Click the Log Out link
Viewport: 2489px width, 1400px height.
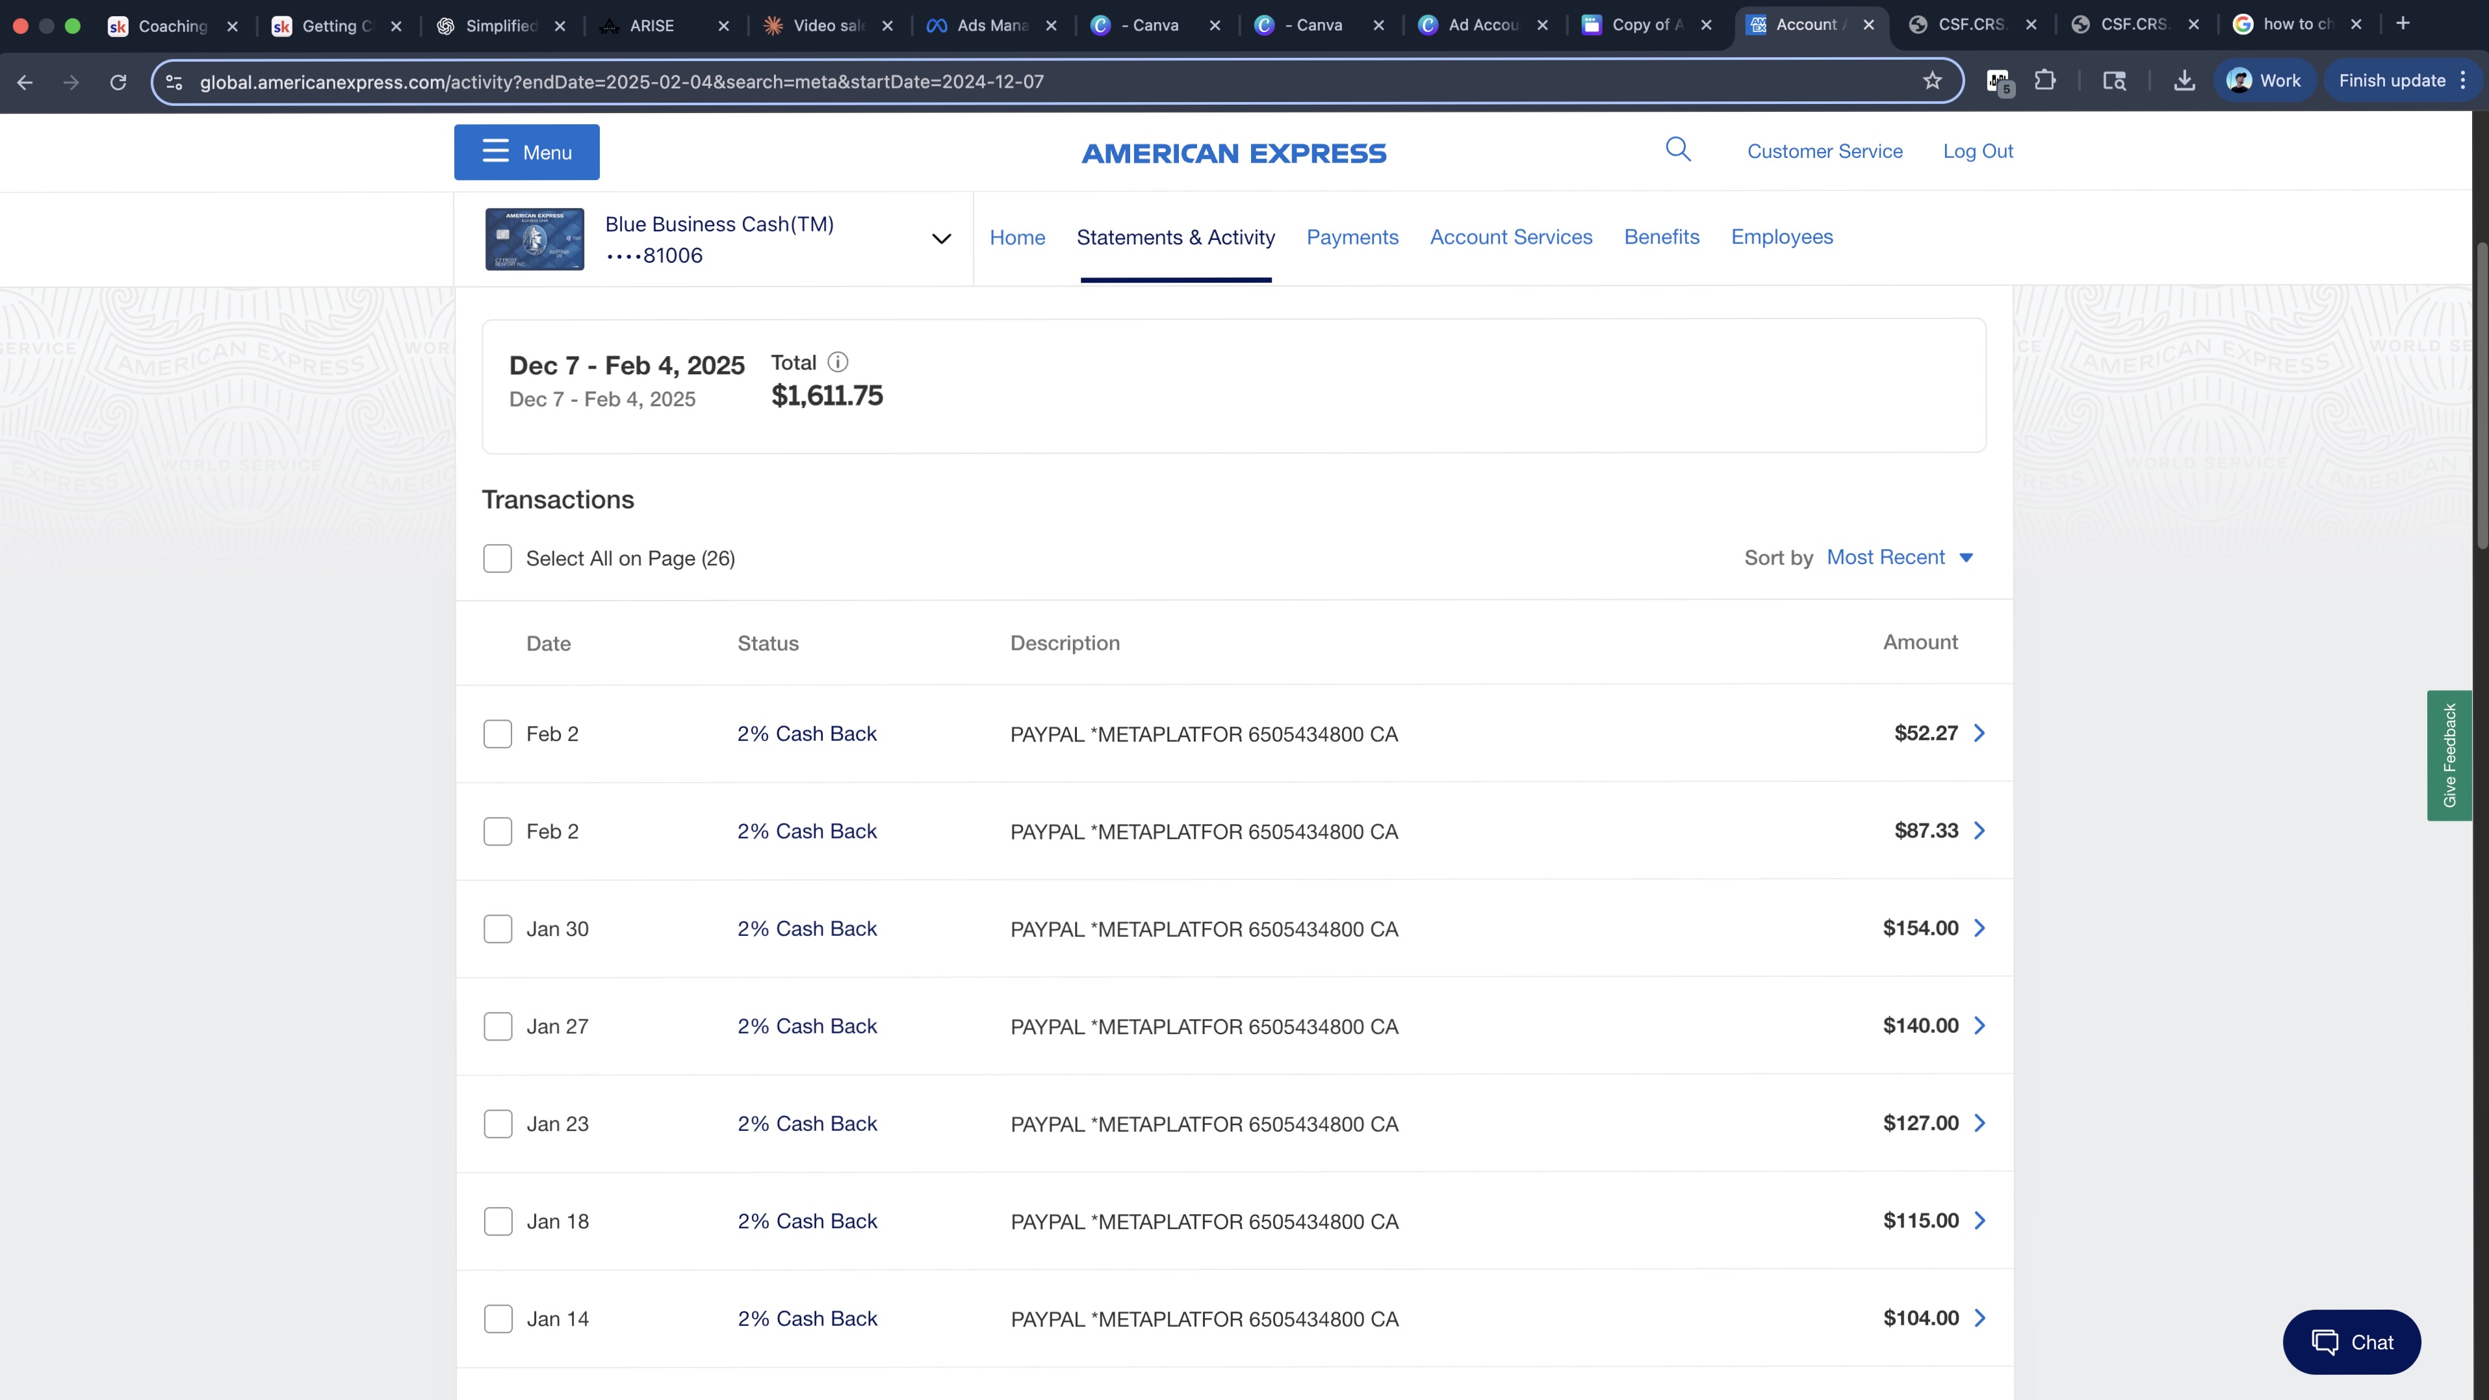(1978, 151)
